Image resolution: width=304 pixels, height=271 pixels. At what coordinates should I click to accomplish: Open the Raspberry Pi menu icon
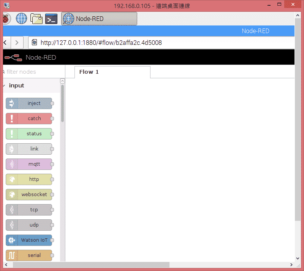point(6,19)
